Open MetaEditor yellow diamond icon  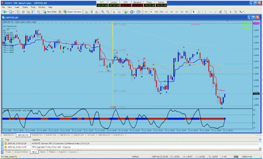pyautogui.click(x=60, y=12)
